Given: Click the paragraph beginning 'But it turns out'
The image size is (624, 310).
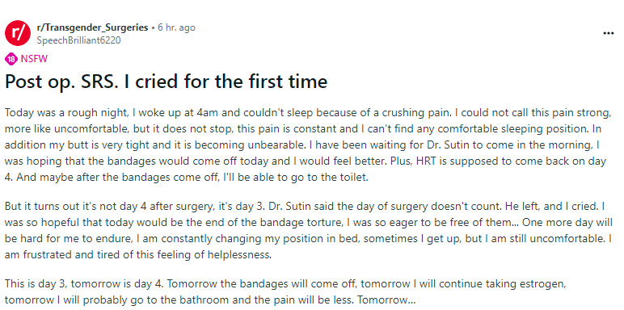Looking at the screenshot, I should [x=309, y=231].
